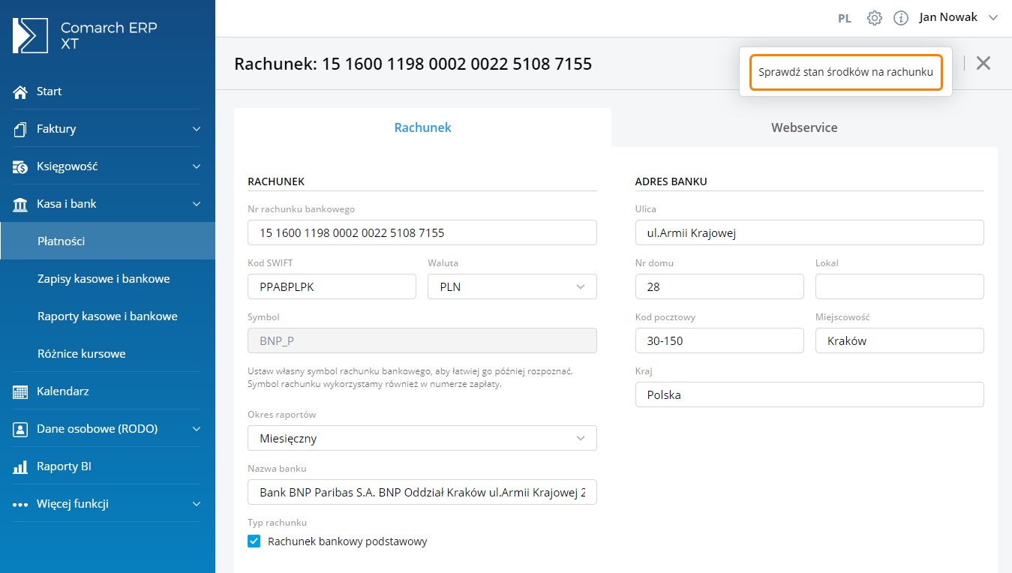Expand the Więcej funkcji menu chevron

(x=197, y=504)
